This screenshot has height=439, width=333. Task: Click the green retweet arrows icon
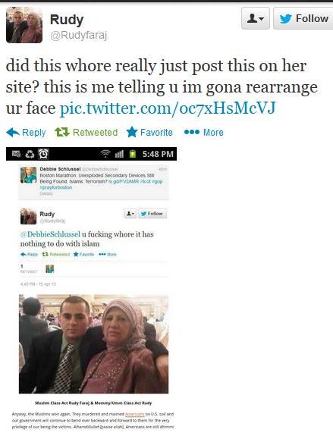pyautogui.click(x=62, y=132)
